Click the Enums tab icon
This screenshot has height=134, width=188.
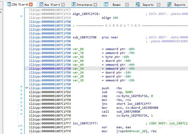point(106,5)
